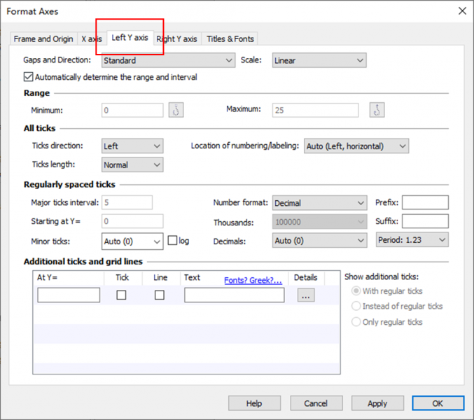Check the Tick box in additional ticks row

click(121, 295)
